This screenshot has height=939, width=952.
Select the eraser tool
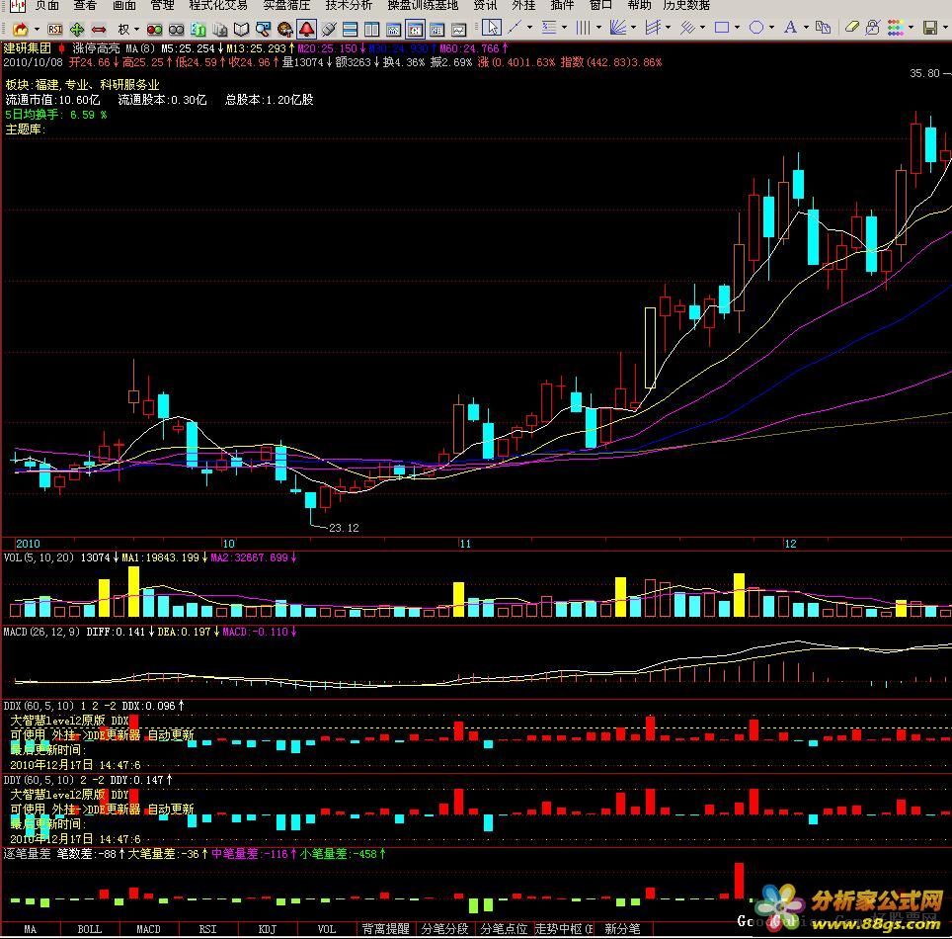pos(852,28)
